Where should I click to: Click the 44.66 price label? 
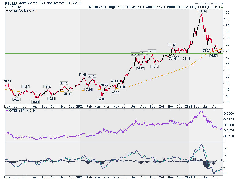47,87
